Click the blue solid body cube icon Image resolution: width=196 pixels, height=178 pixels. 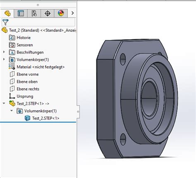coord(27,118)
